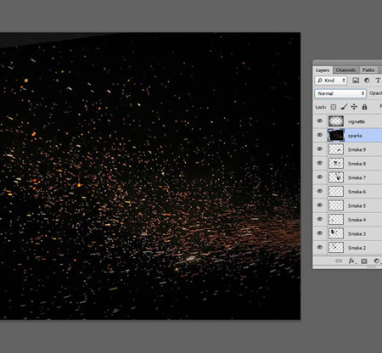Click the adjustment layer filter icon
The height and width of the screenshot is (353, 382).
[x=367, y=81]
